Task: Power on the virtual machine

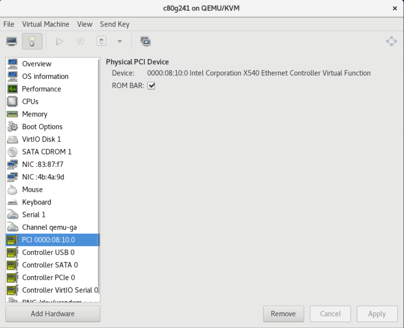Action: (x=59, y=41)
